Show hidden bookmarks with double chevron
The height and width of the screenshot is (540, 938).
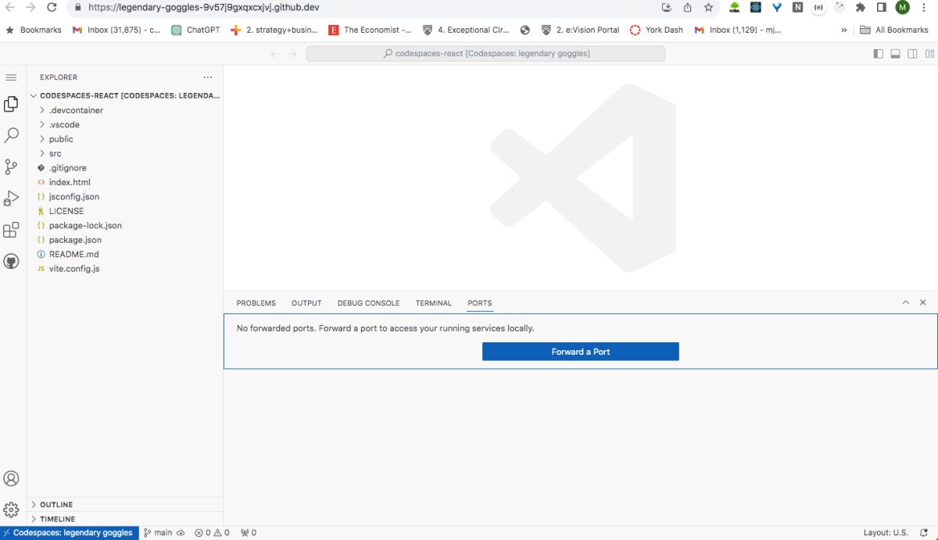pyautogui.click(x=844, y=30)
